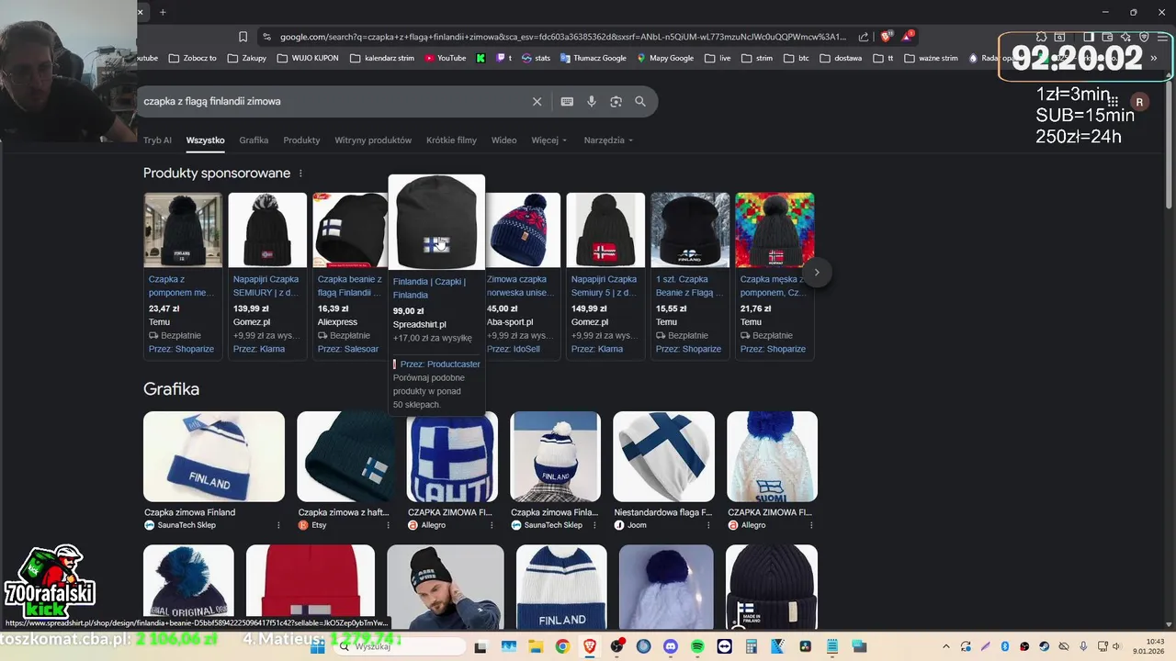1176x661 pixels.
Task: Open the Calculator on the taskbar
Action: click(x=751, y=646)
